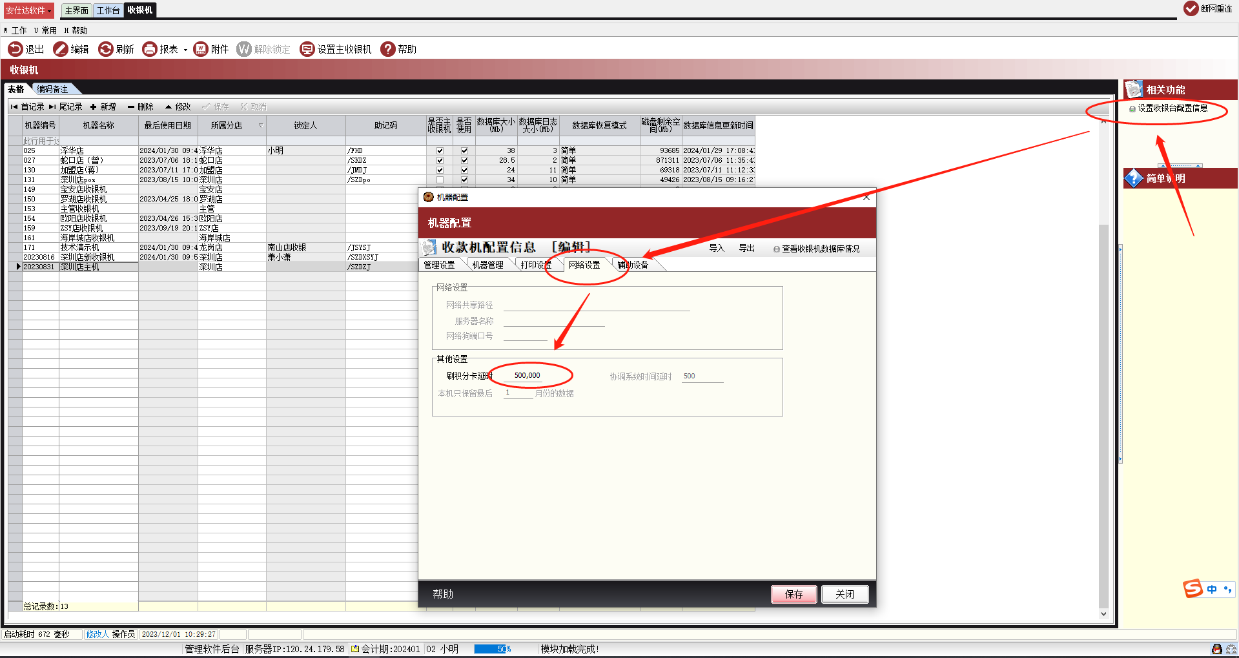Click the scroll-down arrow of table scrollbar
This screenshot has height=658, width=1239.
(x=1103, y=614)
